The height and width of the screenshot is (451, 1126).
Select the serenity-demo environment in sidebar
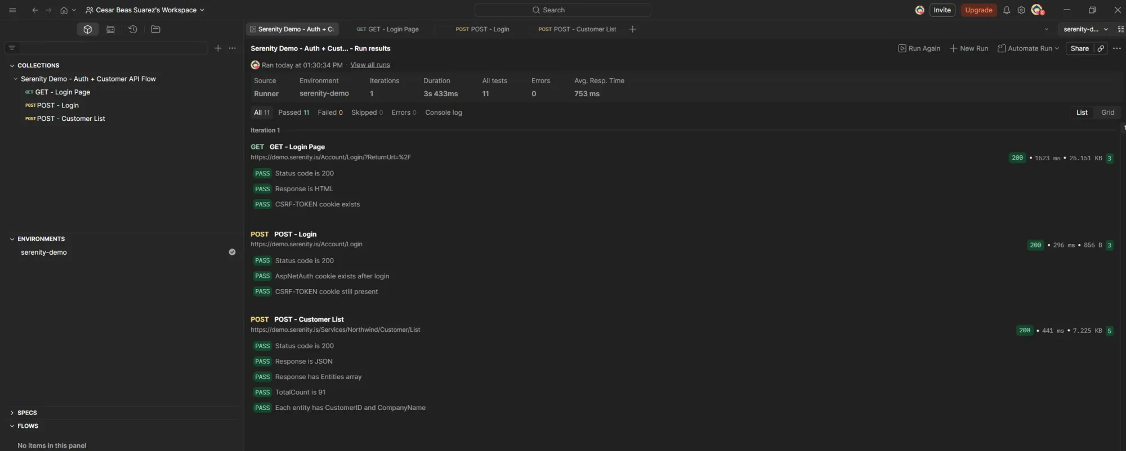[44, 252]
